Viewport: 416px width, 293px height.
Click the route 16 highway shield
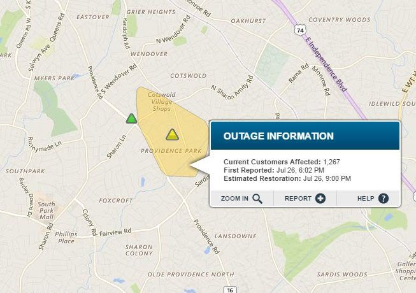click(230, 290)
